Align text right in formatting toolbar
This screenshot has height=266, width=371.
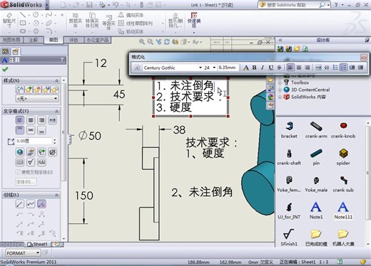coord(308,68)
